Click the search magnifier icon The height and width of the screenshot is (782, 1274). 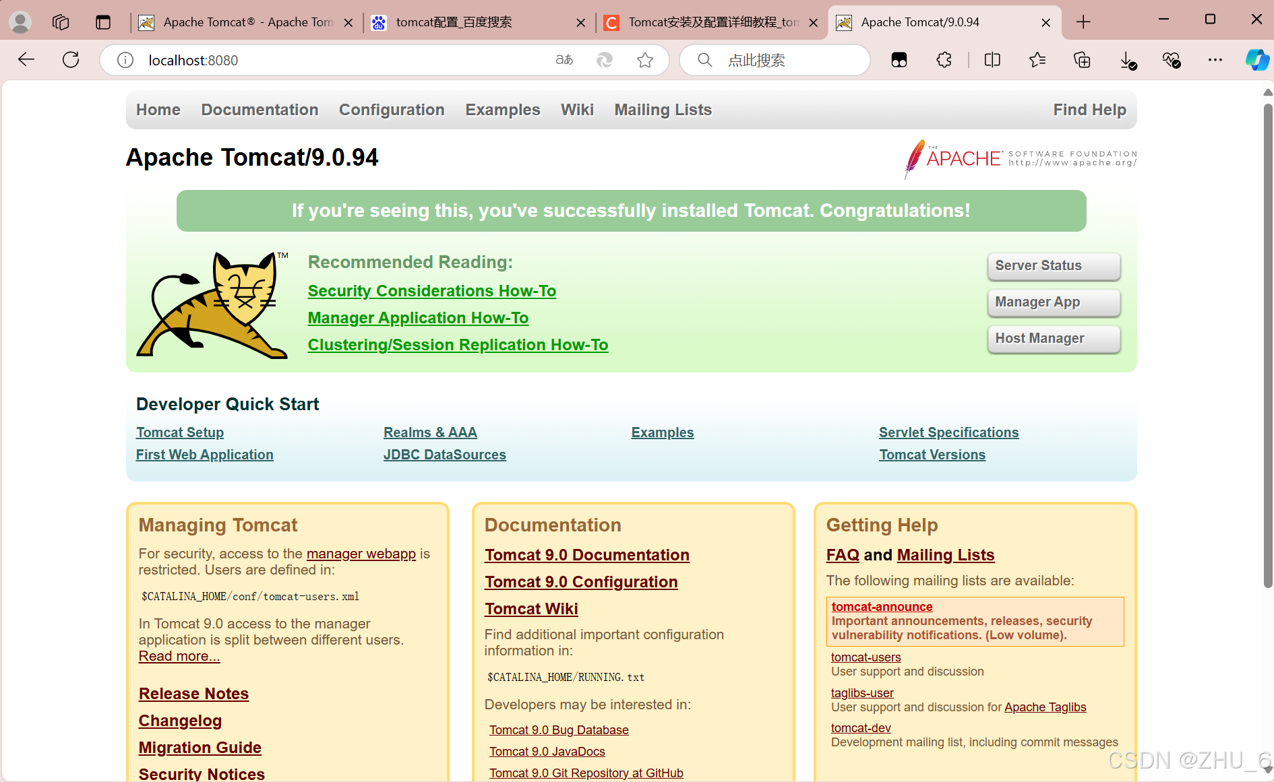click(704, 60)
